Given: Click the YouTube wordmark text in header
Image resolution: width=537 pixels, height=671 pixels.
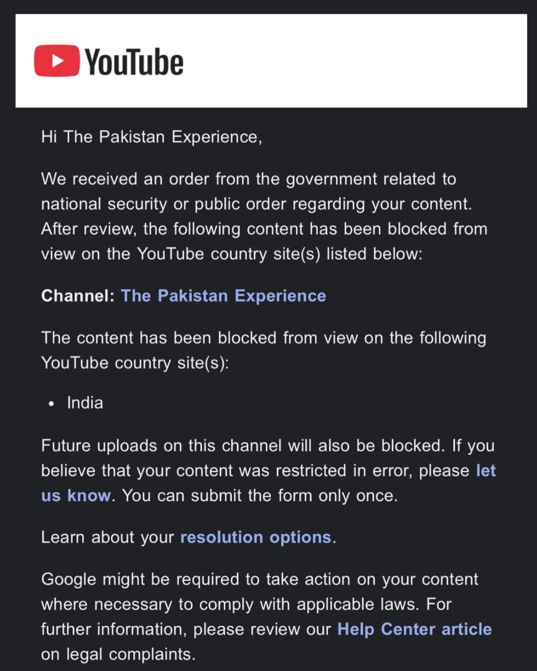Looking at the screenshot, I should 134,61.
